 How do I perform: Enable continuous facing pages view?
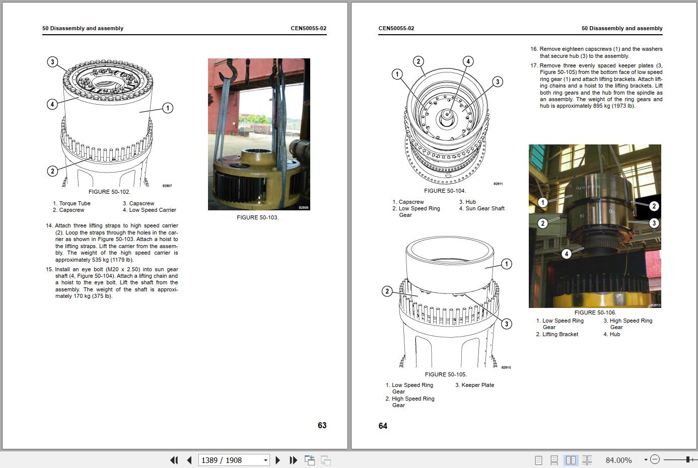pos(587,460)
